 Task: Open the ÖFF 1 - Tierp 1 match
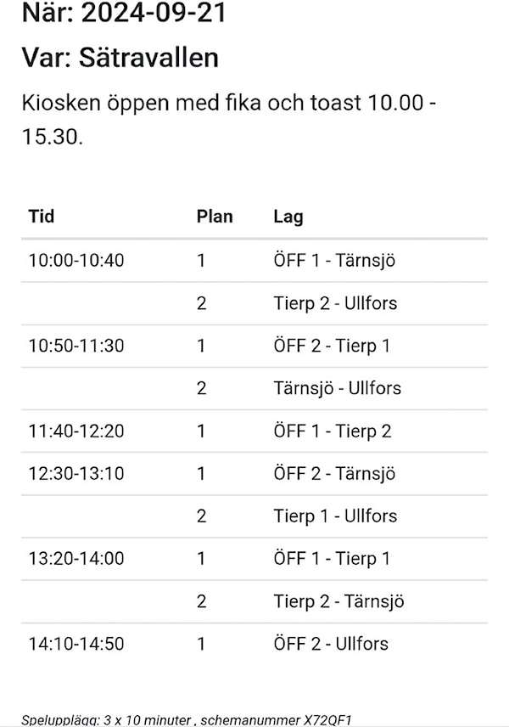click(332, 559)
